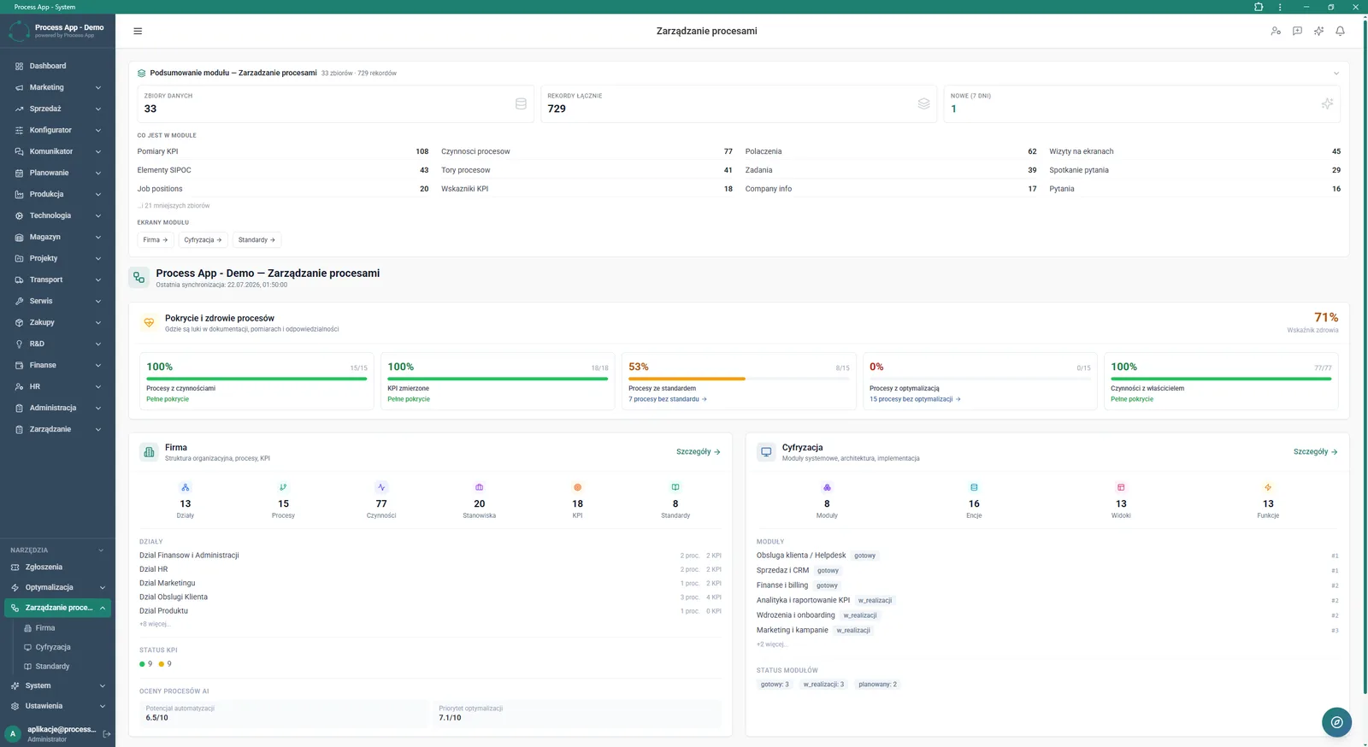Expand the Projekty menu chevron
1368x747 pixels.
(98, 258)
